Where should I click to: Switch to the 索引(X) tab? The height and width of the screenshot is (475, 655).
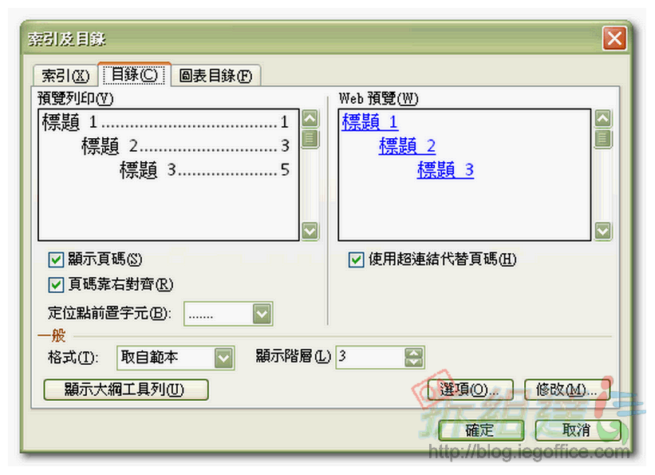coord(65,75)
